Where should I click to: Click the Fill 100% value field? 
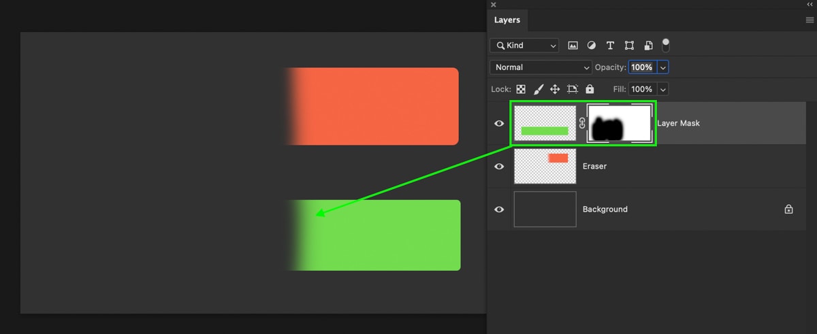[642, 89]
